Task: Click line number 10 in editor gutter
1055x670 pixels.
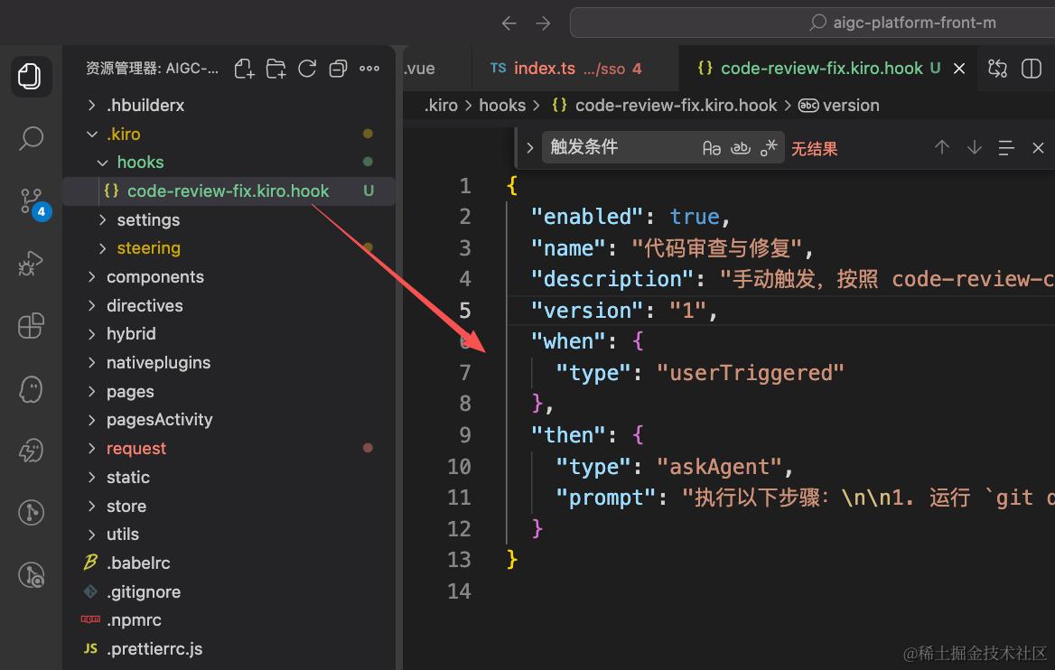Action: coord(459,466)
